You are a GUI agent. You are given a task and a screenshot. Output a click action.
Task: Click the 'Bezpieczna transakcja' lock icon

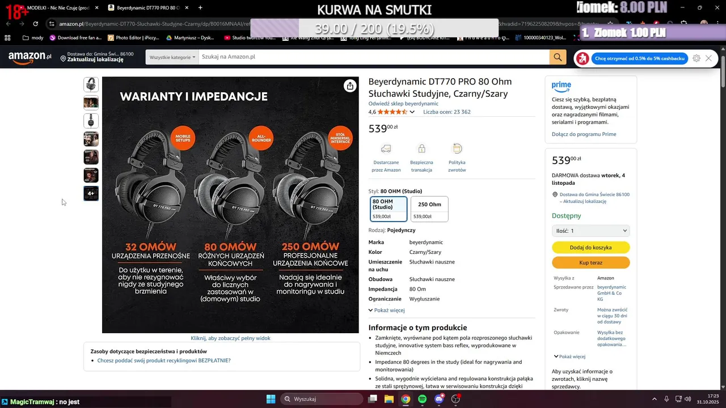[421, 149]
